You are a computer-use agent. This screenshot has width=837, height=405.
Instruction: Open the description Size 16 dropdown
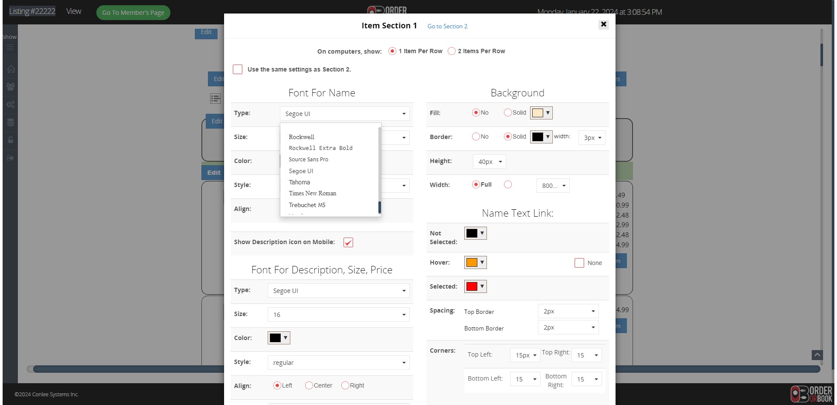[339, 315]
